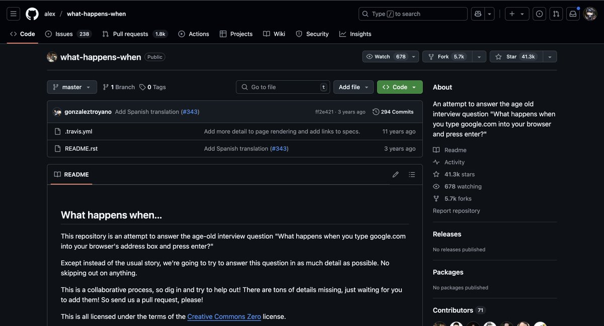Viewport: 604px width, 326px height.
Task: Click what-happens-when breadcrumb link
Action: click(96, 14)
